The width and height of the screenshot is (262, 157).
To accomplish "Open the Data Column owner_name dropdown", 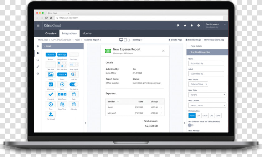I will coord(207,105).
